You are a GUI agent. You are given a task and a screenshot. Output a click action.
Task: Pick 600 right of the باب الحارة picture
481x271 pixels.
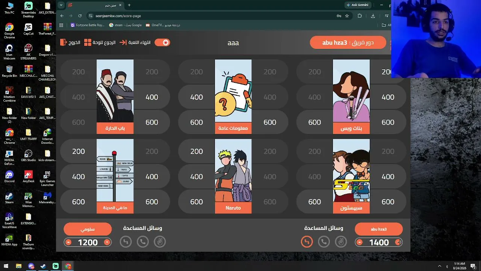(x=152, y=122)
